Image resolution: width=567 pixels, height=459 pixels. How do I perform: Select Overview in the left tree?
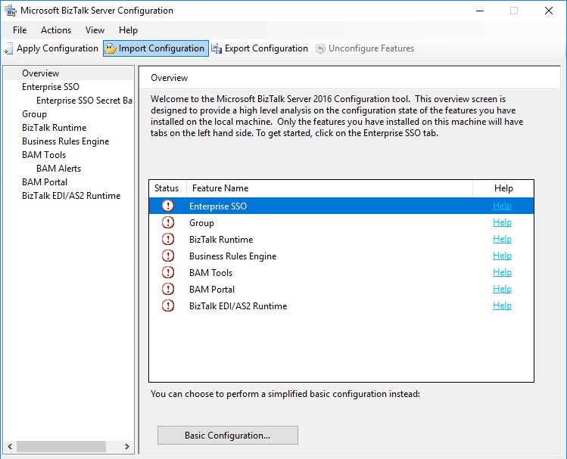pos(41,73)
